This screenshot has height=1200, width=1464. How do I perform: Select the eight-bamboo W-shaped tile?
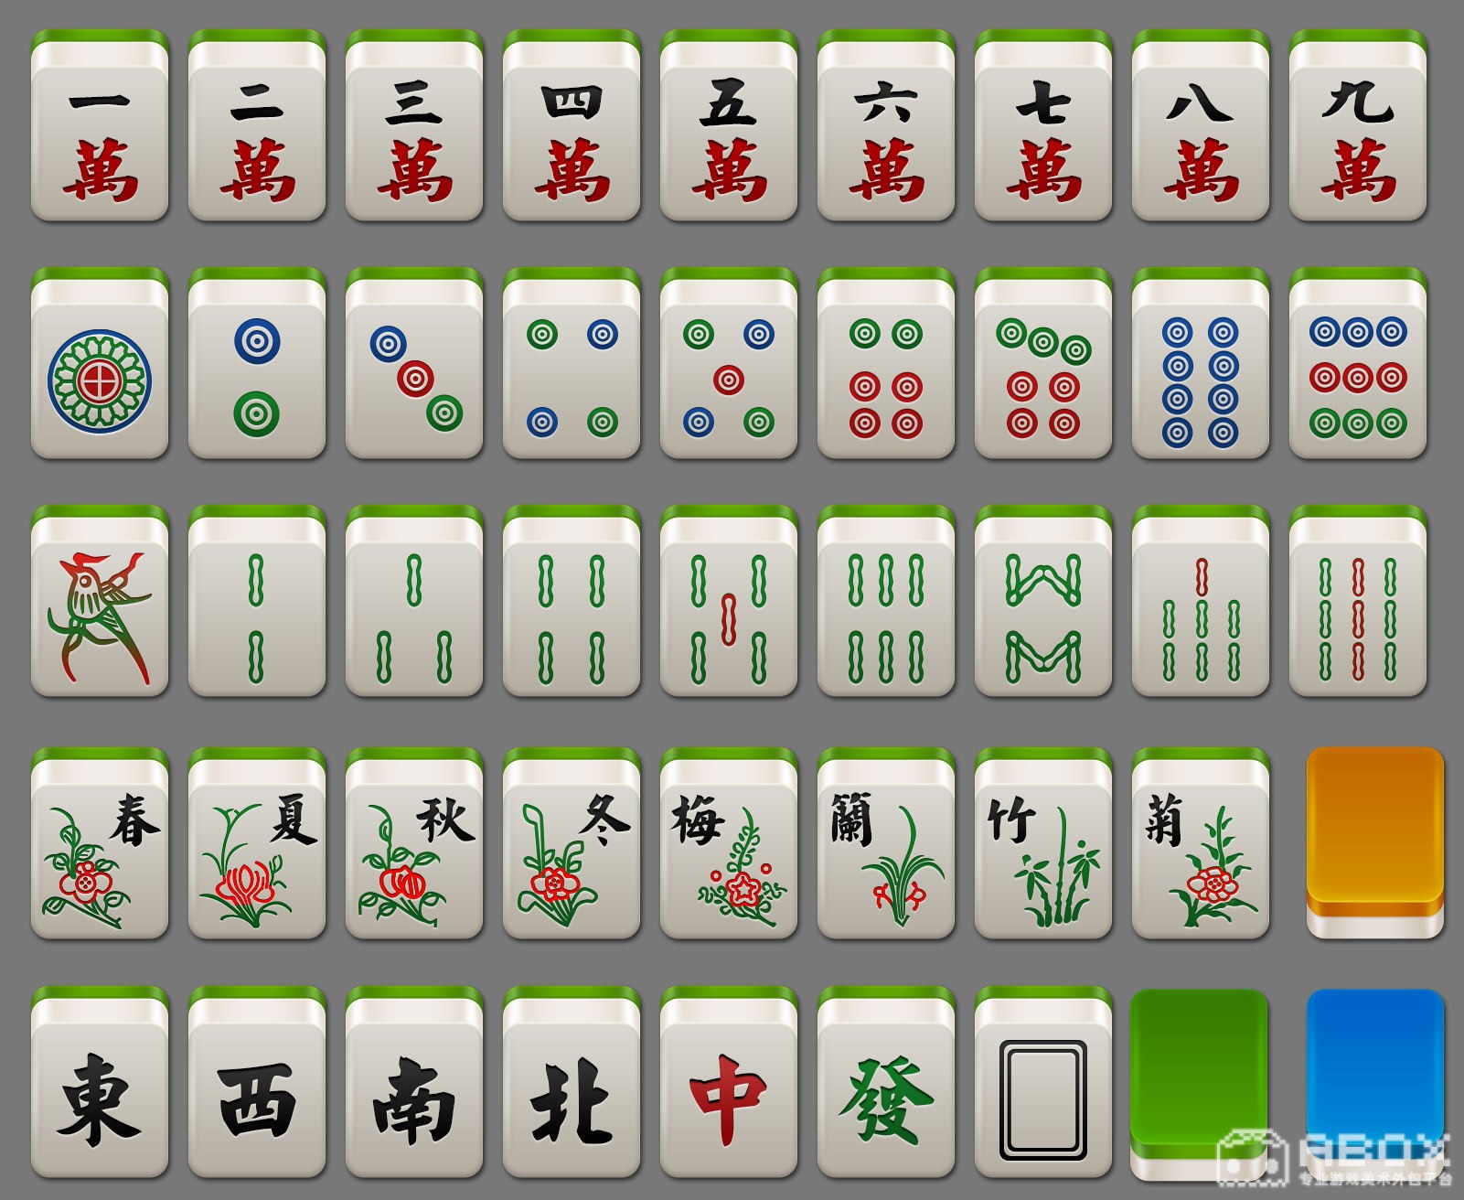tap(1043, 600)
